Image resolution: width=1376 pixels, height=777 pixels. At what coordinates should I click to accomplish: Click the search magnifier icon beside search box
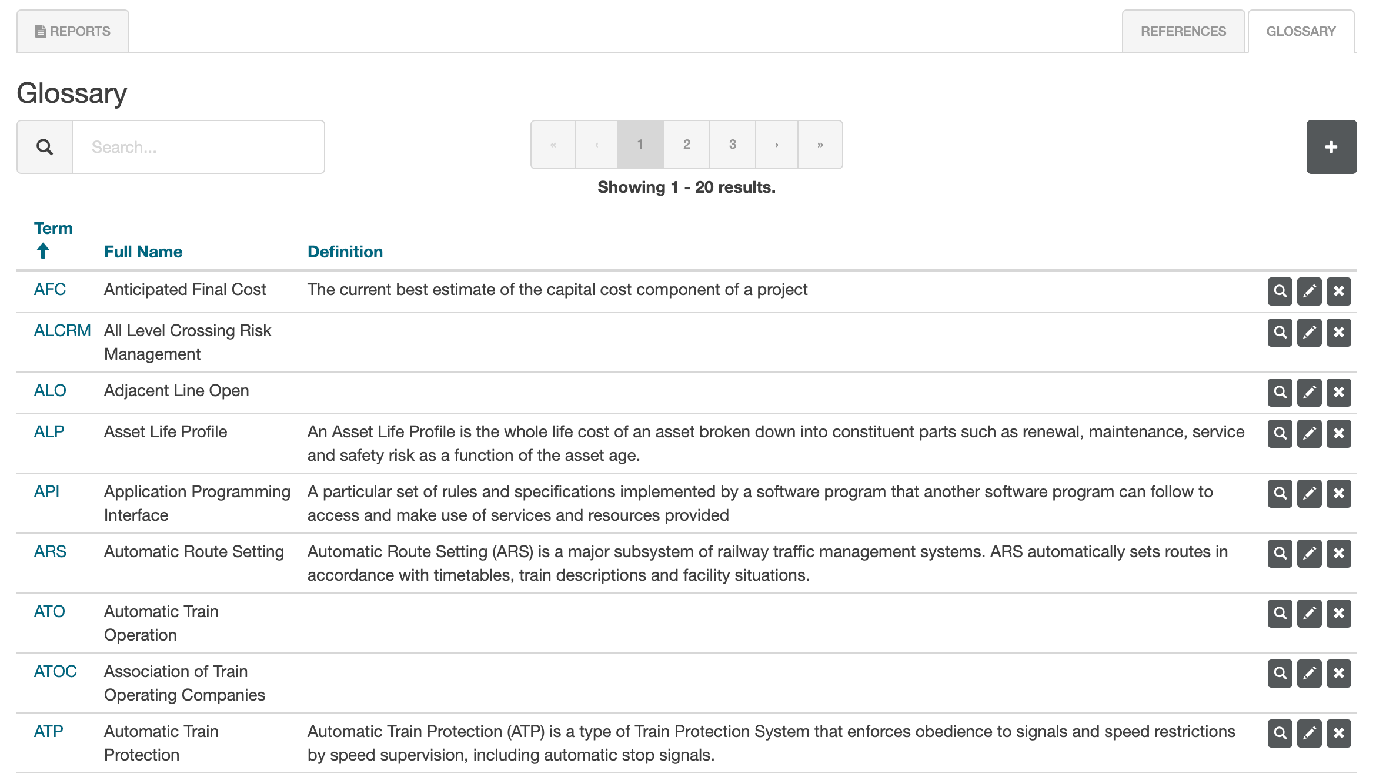pyautogui.click(x=45, y=147)
